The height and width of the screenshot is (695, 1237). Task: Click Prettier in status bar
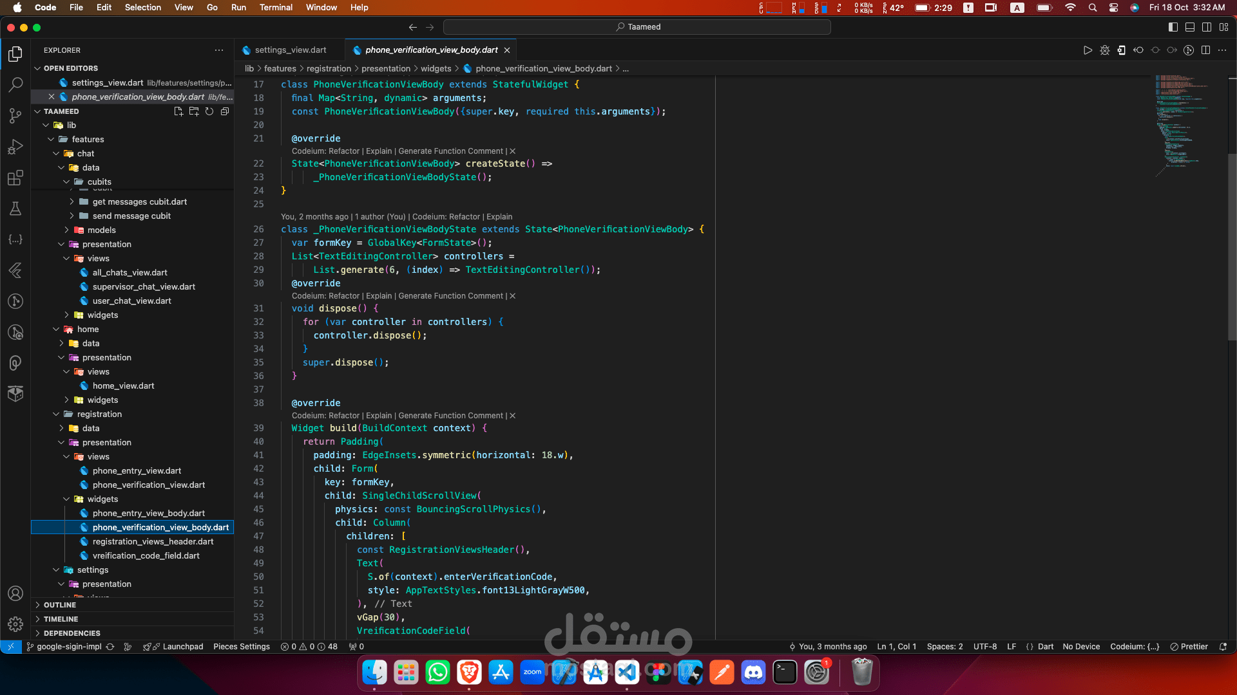pos(1189,647)
